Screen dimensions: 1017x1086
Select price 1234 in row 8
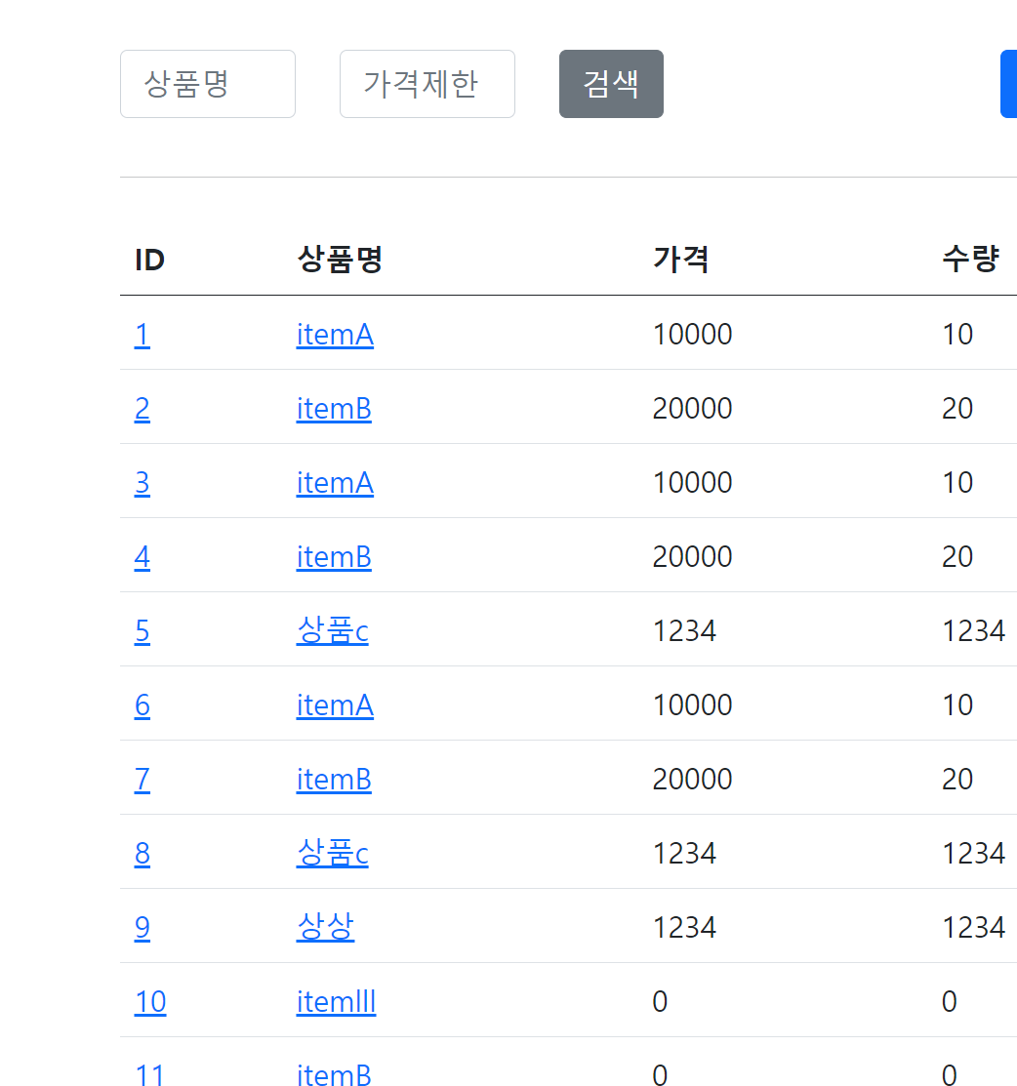pyautogui.click(x=684, y=853)
